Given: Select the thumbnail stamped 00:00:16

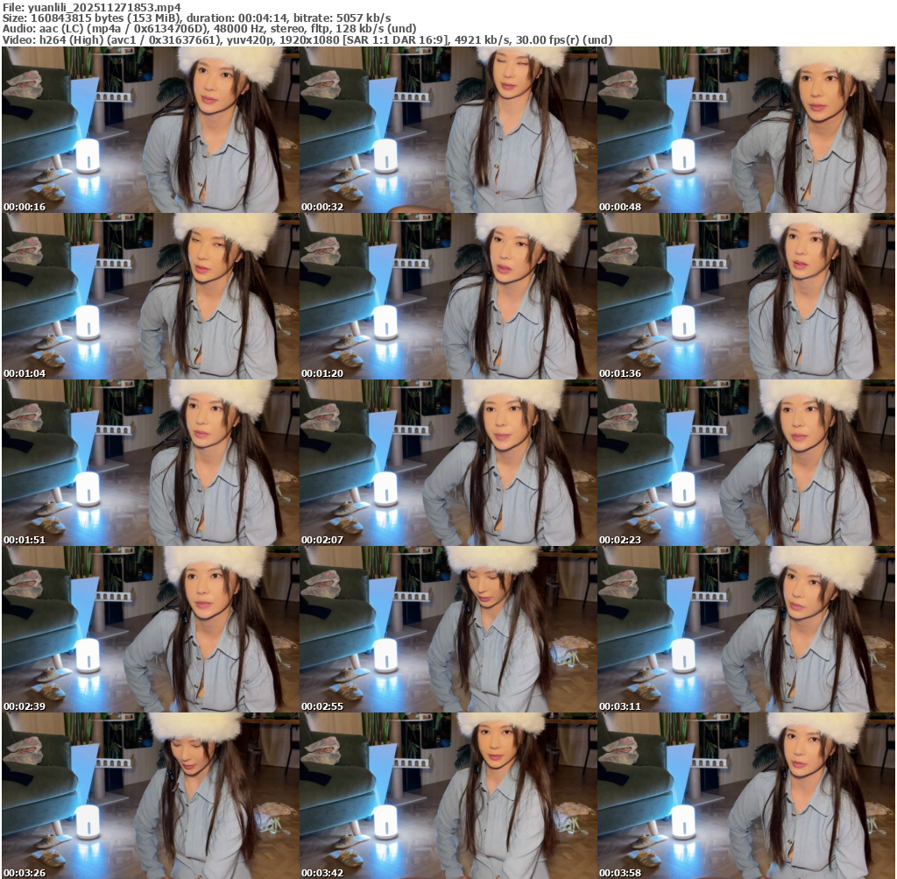Looking at the screenshot, I should [151, 130].
